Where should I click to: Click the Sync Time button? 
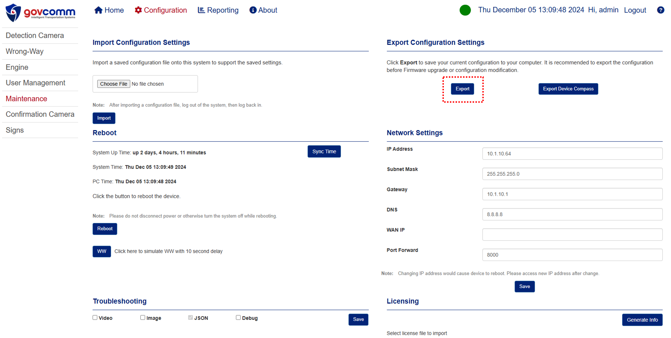pyautogui.click(x=324, y=152)
